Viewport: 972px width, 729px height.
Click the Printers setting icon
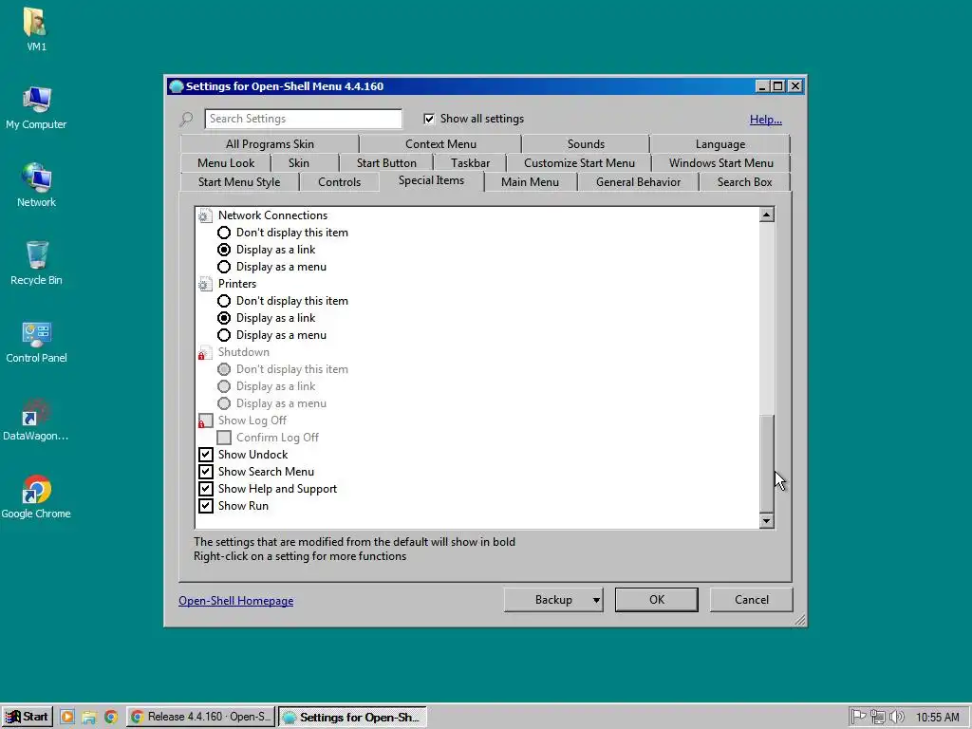tap(205, 284)
